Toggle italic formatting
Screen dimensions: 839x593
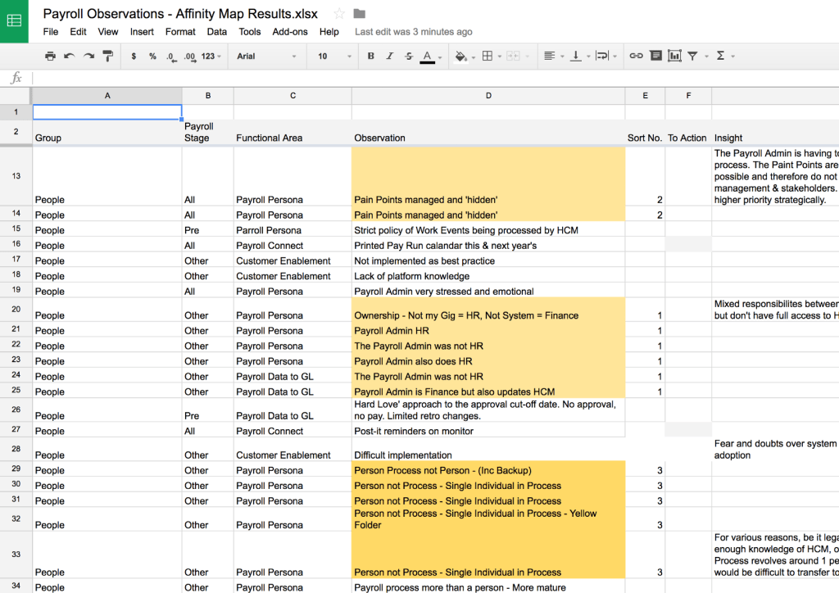[389, 57]
